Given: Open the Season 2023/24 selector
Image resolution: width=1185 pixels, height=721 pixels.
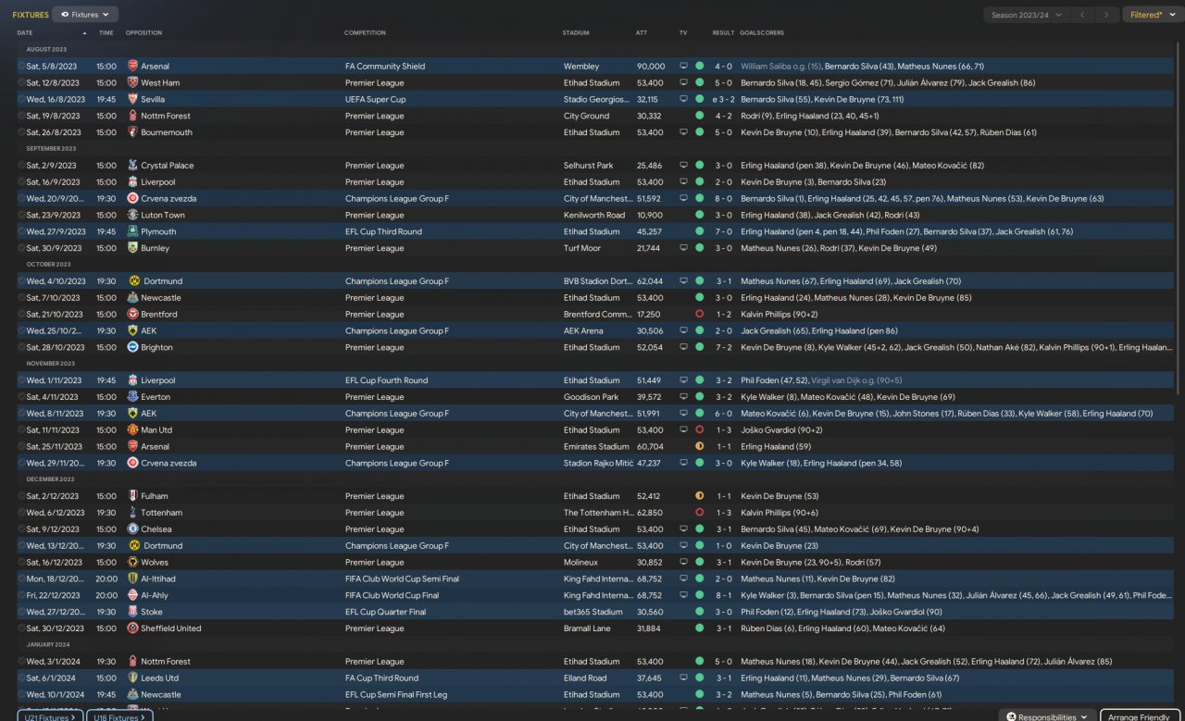Looking at the screenshot, I should [x=1026, y=15].
